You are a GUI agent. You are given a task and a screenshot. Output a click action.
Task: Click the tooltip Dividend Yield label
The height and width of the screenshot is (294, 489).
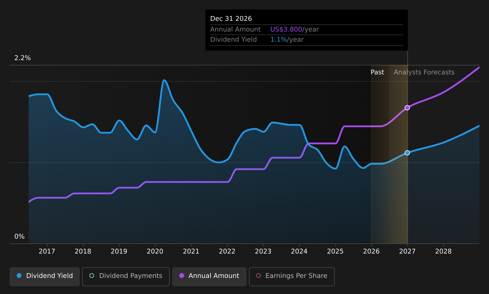click(x=233, y=40)
